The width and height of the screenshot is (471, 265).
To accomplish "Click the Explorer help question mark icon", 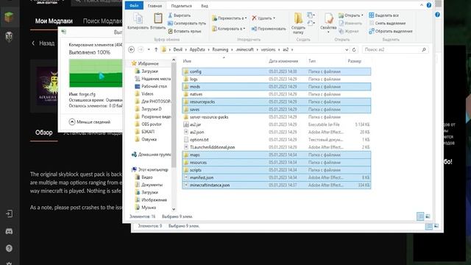I will coord(429,5).
